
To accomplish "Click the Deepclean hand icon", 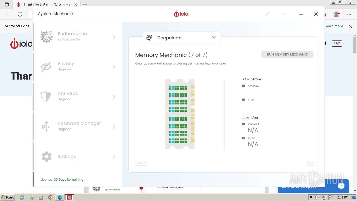I will 149,38.
